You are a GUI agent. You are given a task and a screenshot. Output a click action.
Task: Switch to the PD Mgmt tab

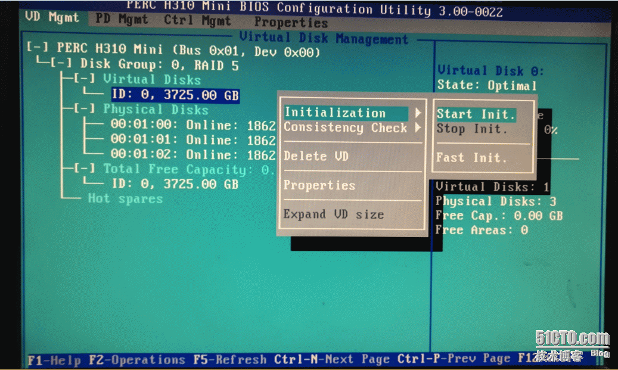[x=122, y=19]
